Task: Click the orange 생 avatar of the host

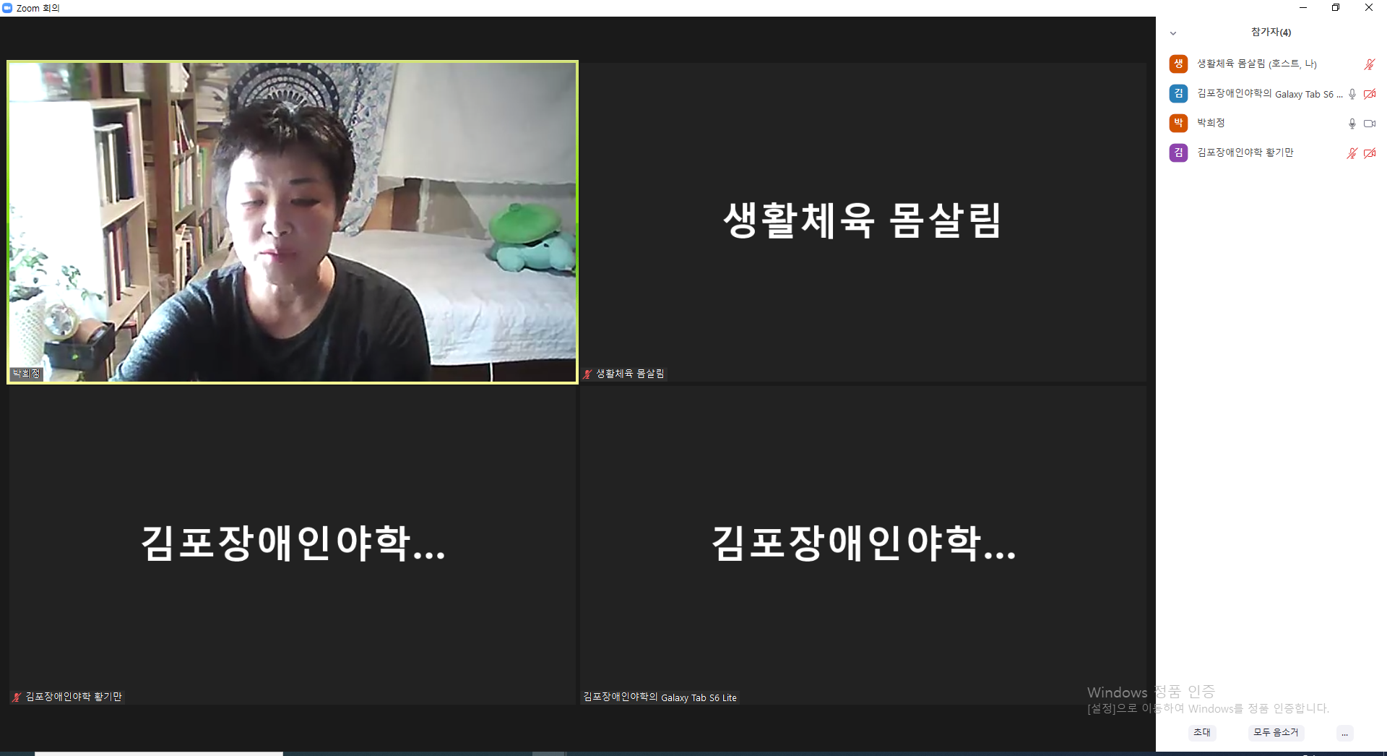Action: coord(1178,64)
